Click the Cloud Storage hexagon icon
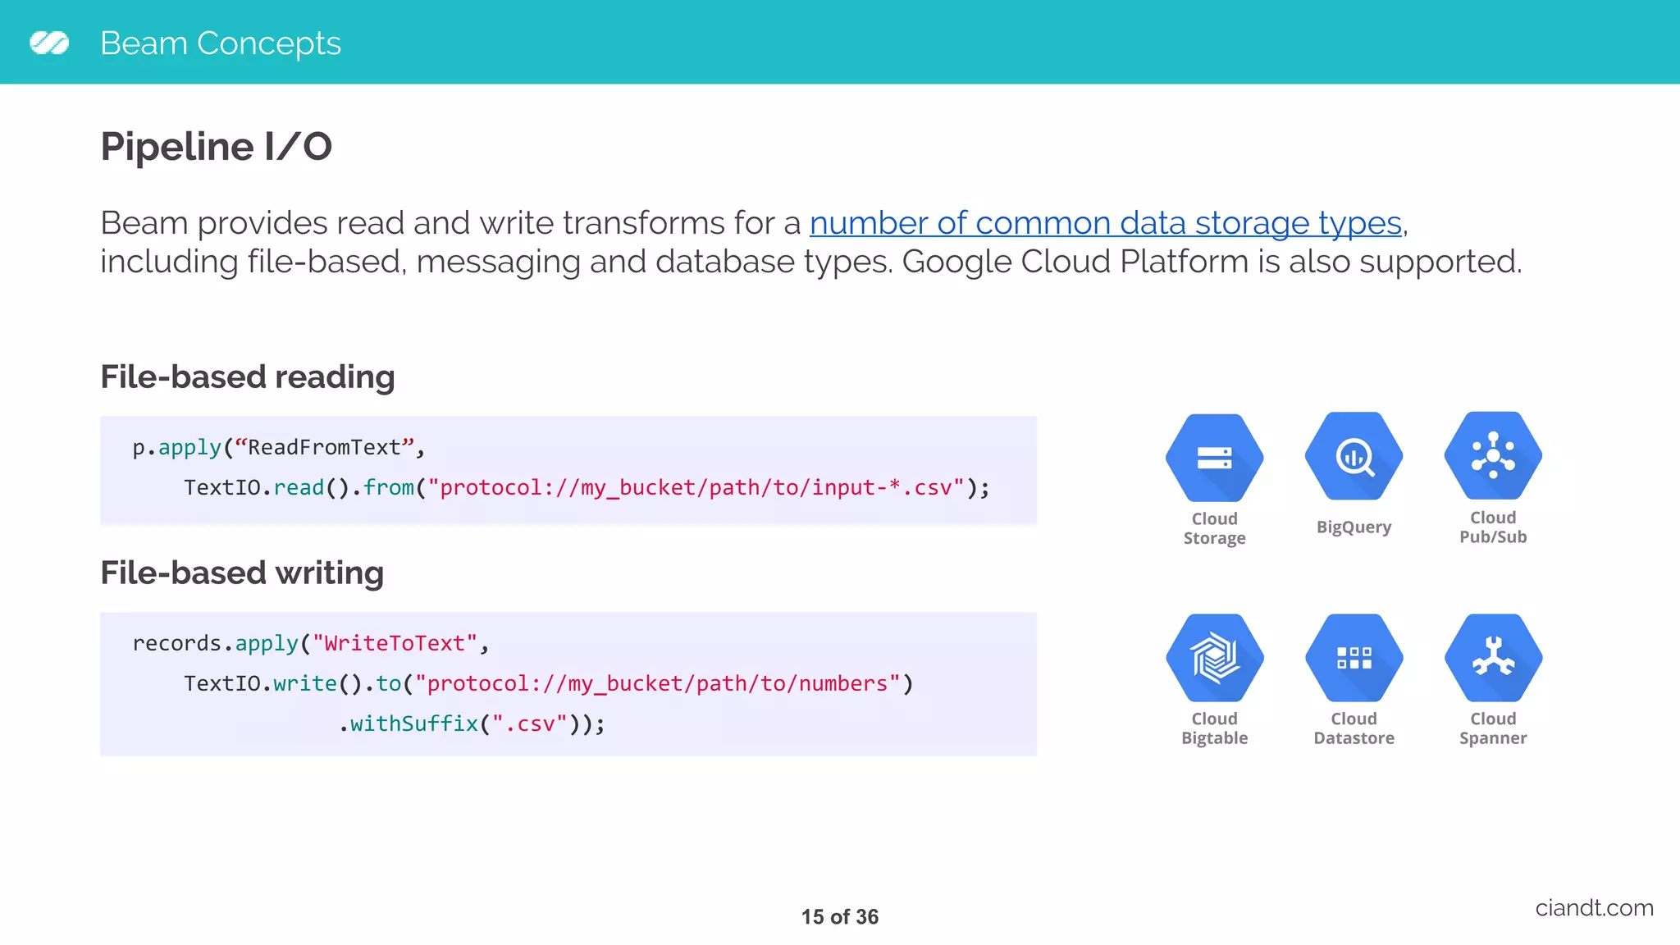The height and width of the screenshot is (945, 1680). [x=1214, y=458]
